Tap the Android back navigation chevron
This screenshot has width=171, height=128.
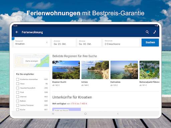click(118, 114)
